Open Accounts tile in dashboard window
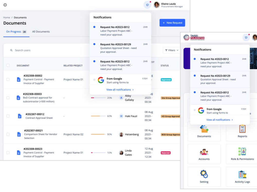 point(204,154)
